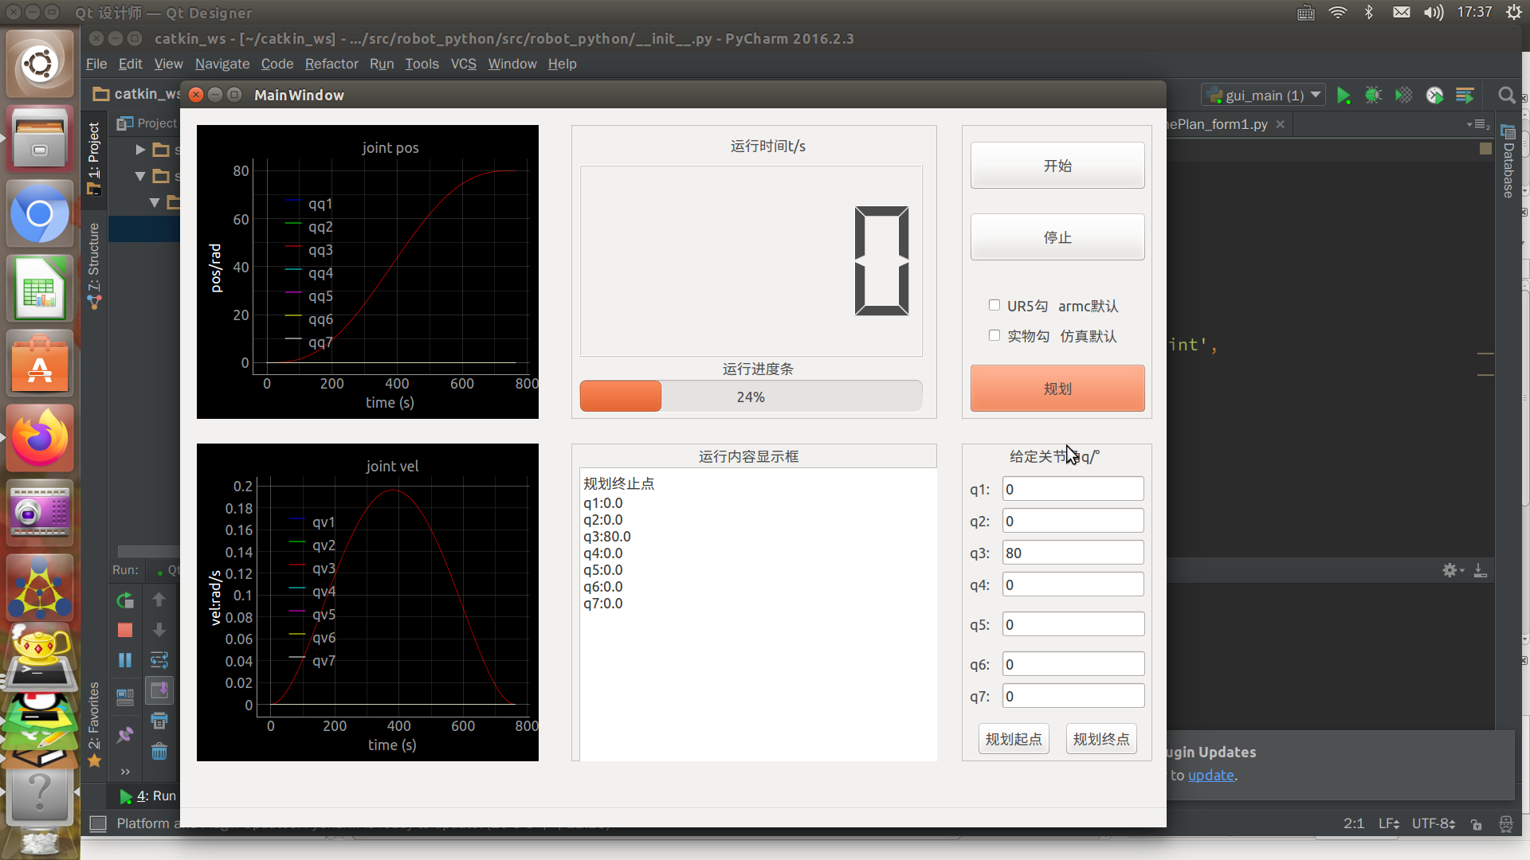This screenshot has width=1530, height=860.
Task: Open LibreOffice Calc from dock
Action: point(40,288)
